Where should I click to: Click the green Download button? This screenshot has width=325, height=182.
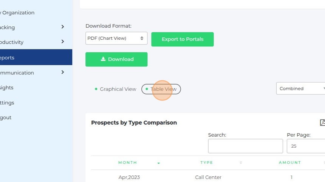tap(116, 59)
